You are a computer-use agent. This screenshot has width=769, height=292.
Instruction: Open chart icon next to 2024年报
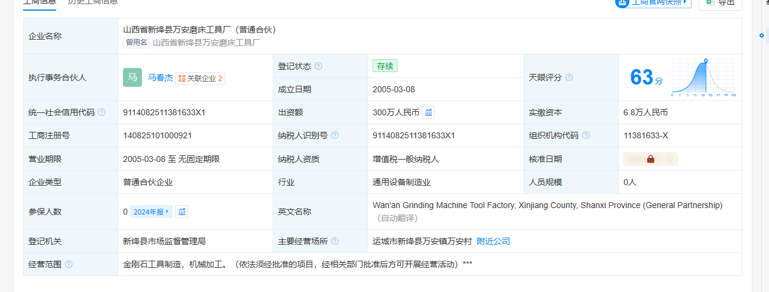point(182,212)
